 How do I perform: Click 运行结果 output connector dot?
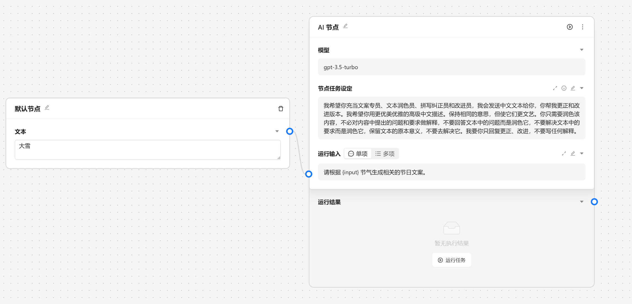594,202
